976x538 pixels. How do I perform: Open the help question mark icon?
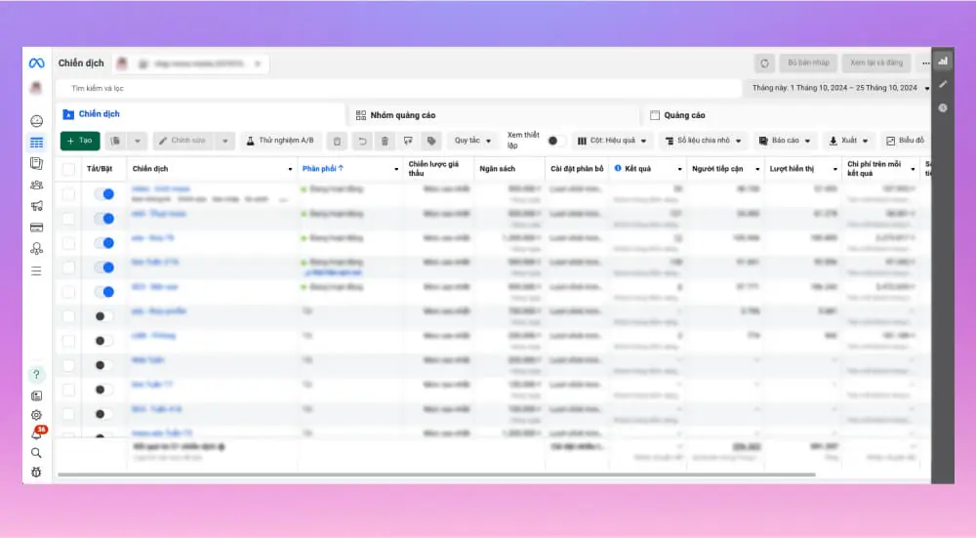36,375
